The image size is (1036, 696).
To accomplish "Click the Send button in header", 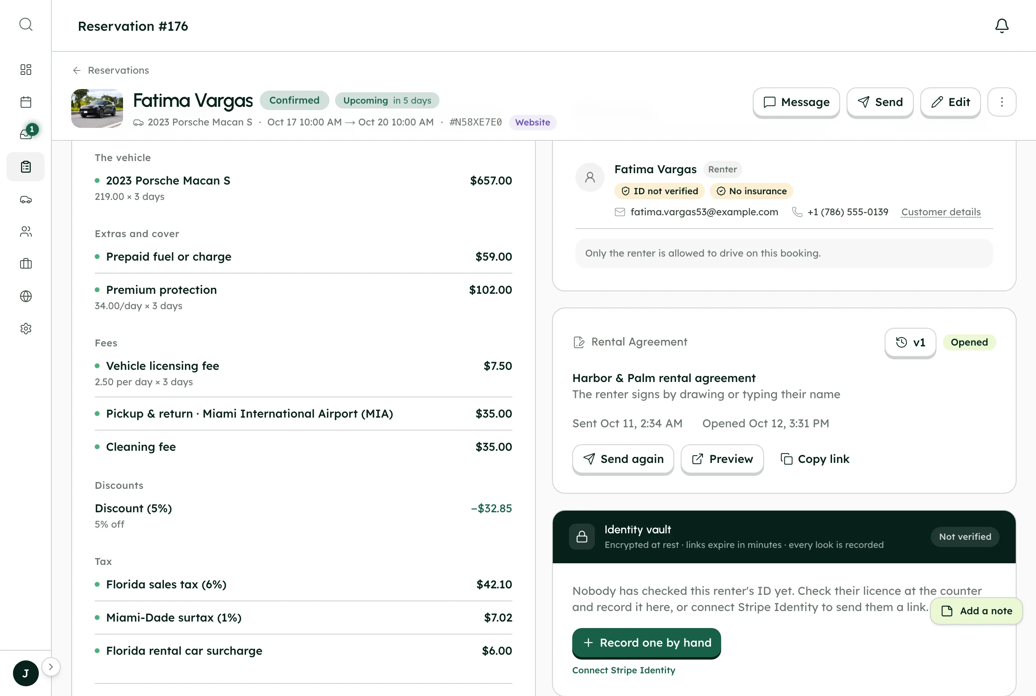I will tap(880, 102).
